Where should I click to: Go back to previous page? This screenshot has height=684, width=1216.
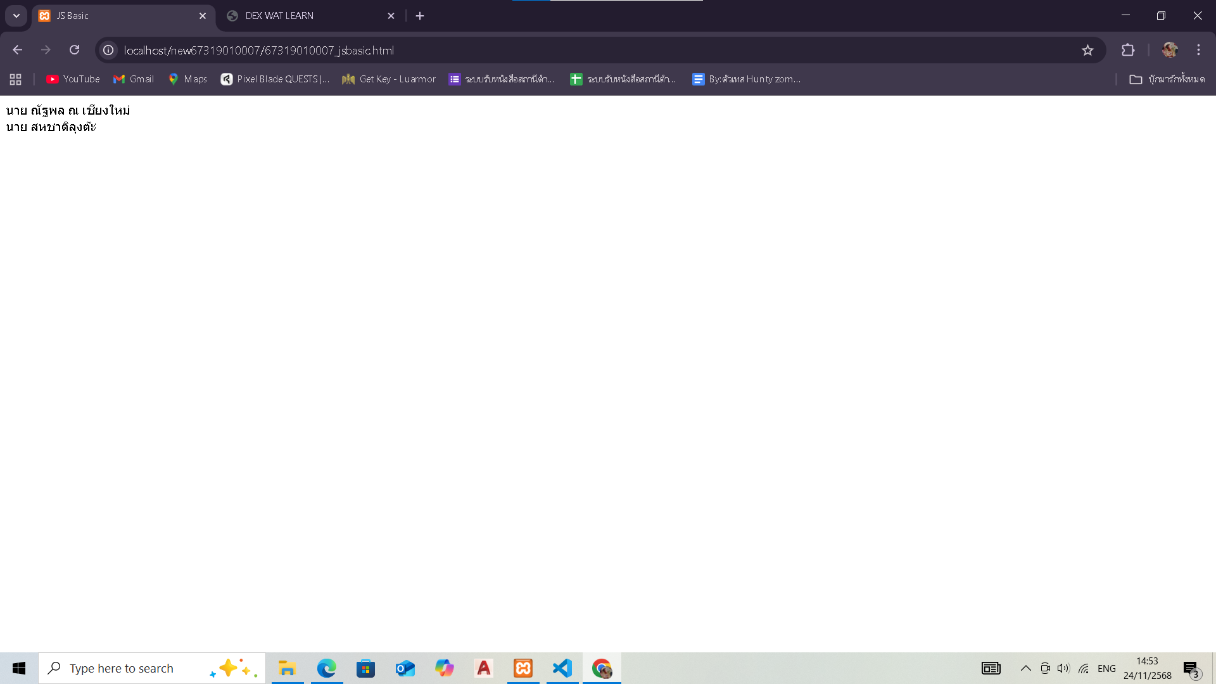coord(18,50)
